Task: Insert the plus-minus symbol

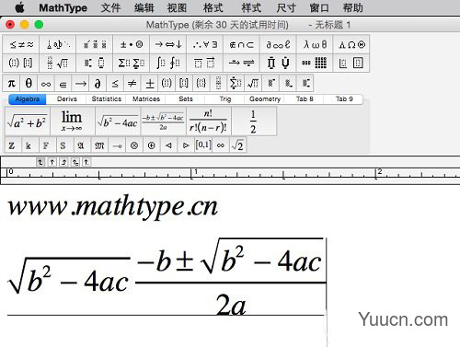Action: tap(150, 83)
